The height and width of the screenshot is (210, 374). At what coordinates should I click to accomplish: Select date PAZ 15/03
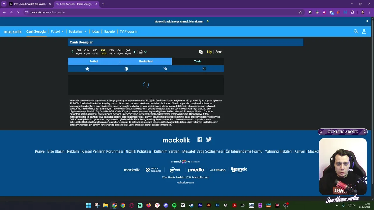(103, 52)
